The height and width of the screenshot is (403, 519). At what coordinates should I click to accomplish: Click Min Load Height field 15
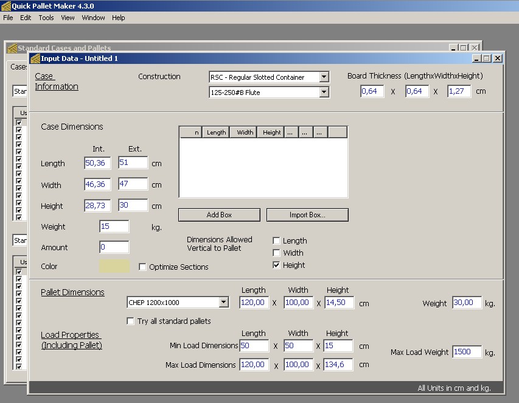click(338, 346)
